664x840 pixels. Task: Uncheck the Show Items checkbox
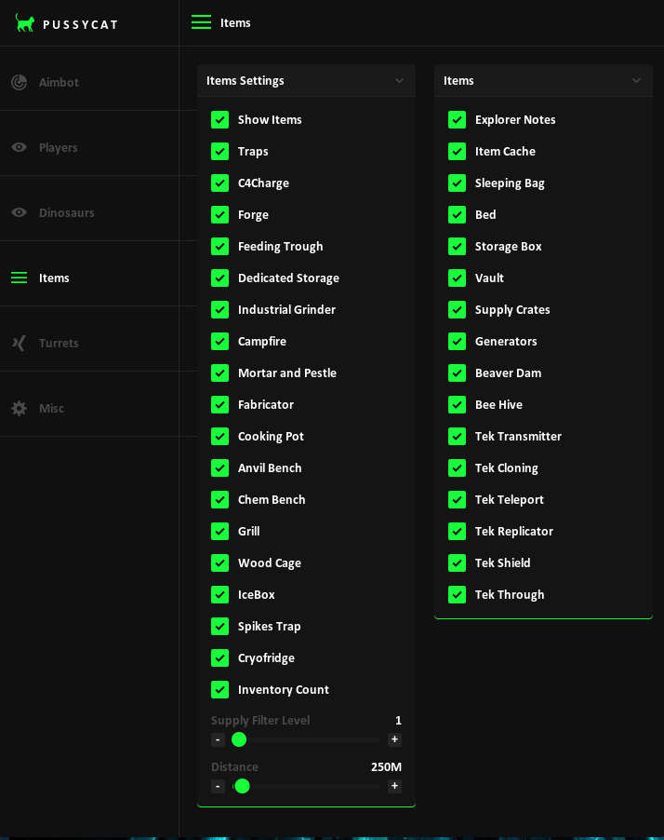220,119
